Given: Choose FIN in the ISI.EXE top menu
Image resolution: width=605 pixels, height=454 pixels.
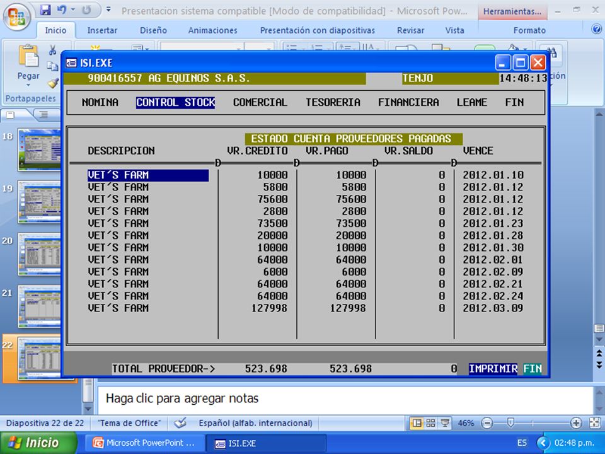Looking at the screenshot, I should pyautogui.click(x=514, y=102).
